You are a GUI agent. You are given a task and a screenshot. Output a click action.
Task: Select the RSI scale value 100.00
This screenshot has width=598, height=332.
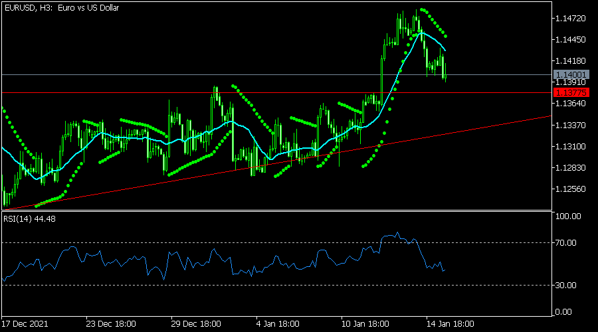[568, 216]
